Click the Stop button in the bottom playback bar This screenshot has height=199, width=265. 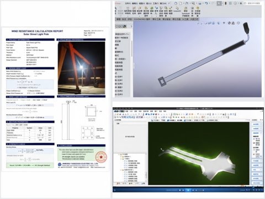click(180, 190)
